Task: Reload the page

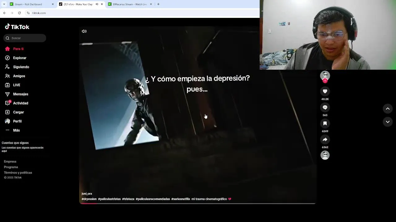Action: (19, 13)
